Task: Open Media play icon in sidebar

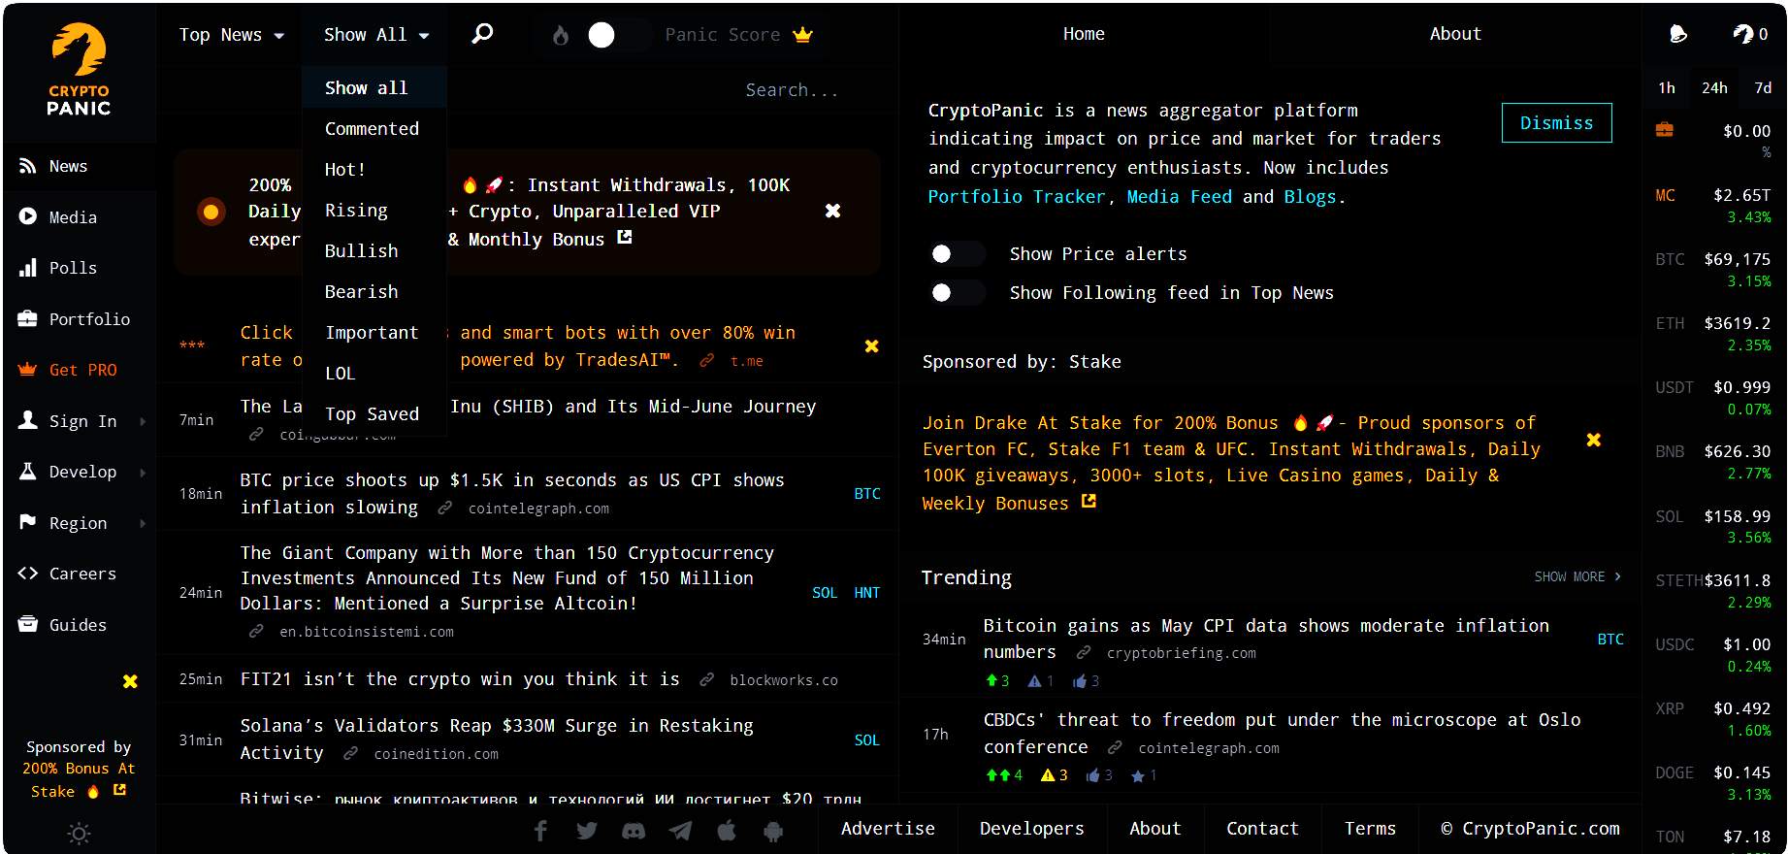Action: click(27, 217)
